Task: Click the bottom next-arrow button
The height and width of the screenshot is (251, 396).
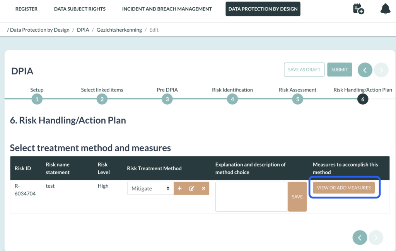Action: pos(376,237)
